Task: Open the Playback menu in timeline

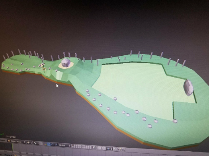Action: pos(8,155)
